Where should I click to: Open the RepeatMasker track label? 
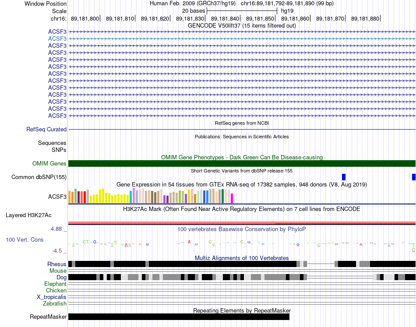point(48,316)
